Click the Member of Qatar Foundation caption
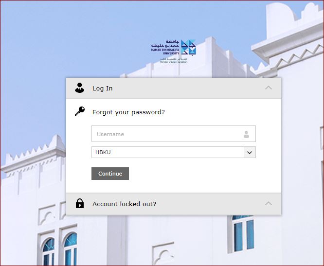 pyautogui.click(x=174, y=62)
